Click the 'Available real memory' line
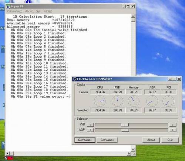This screenshot has width=185, height=161. pos(40,23)
